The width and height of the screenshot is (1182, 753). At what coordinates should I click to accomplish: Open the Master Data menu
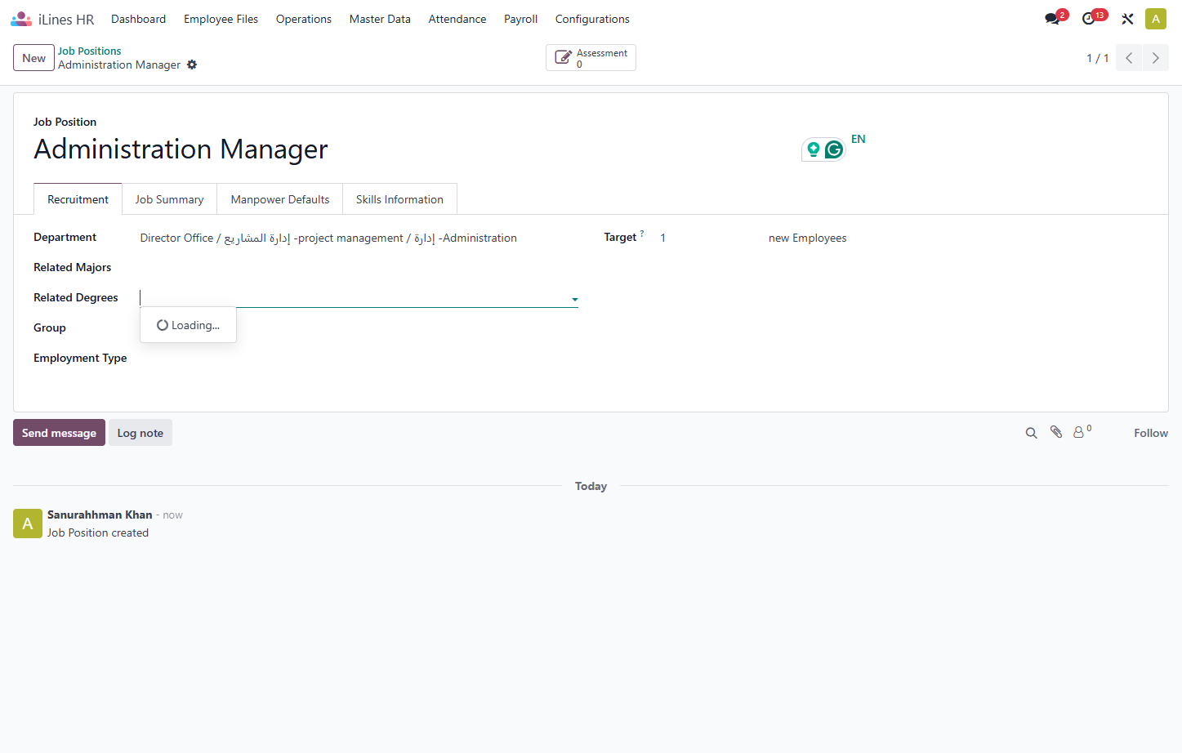380,19
